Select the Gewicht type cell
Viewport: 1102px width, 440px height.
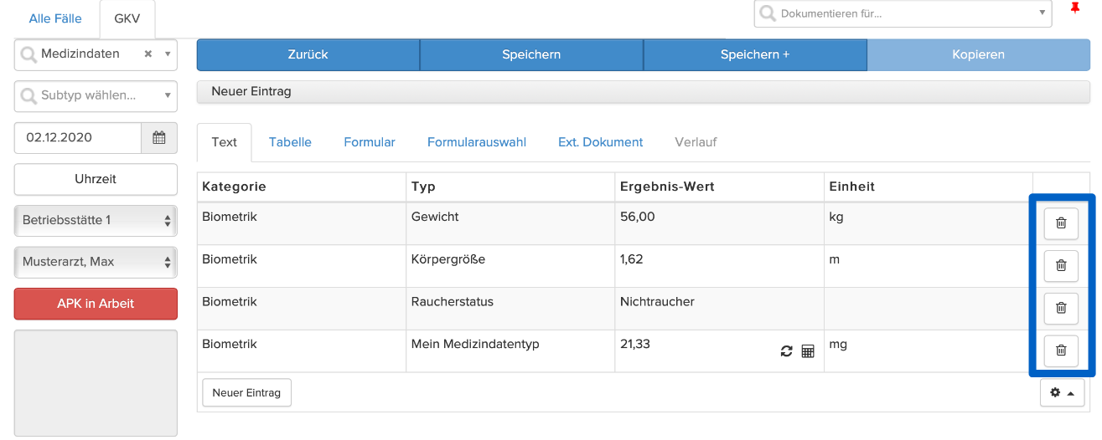pos(510,223)
